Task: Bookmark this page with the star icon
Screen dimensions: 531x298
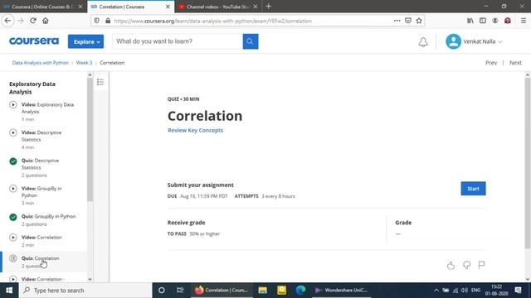Action: 419,21
